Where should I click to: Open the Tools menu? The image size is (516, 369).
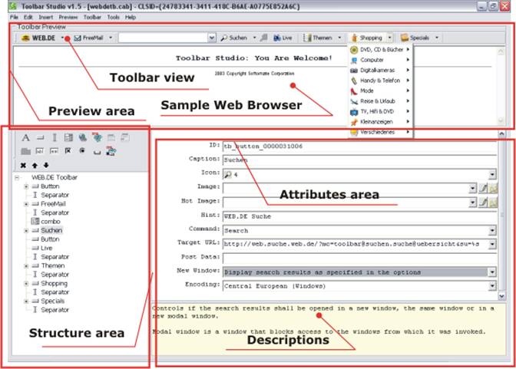(x=113, y=18)
